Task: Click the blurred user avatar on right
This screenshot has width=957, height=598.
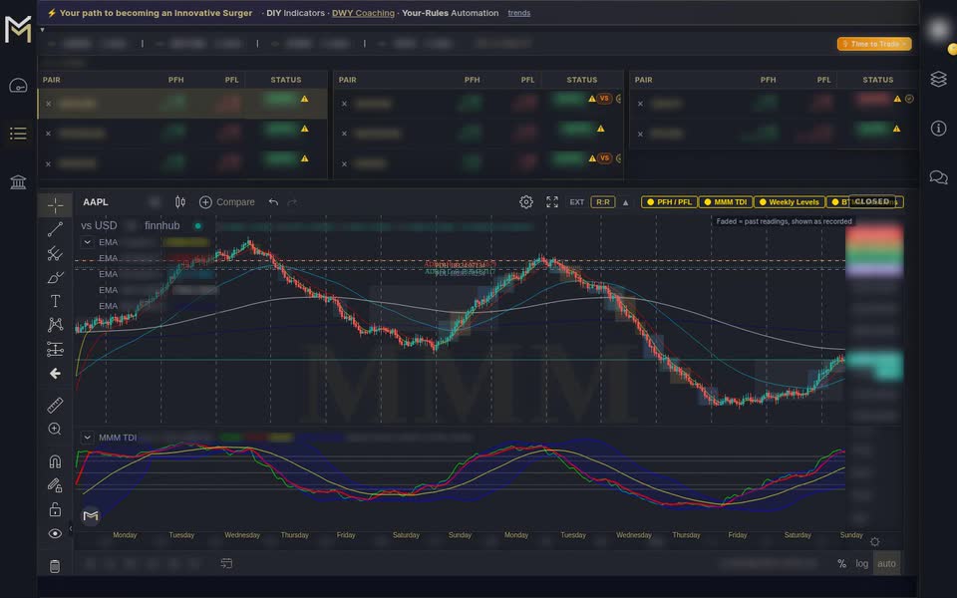Action: click(939, 29)
